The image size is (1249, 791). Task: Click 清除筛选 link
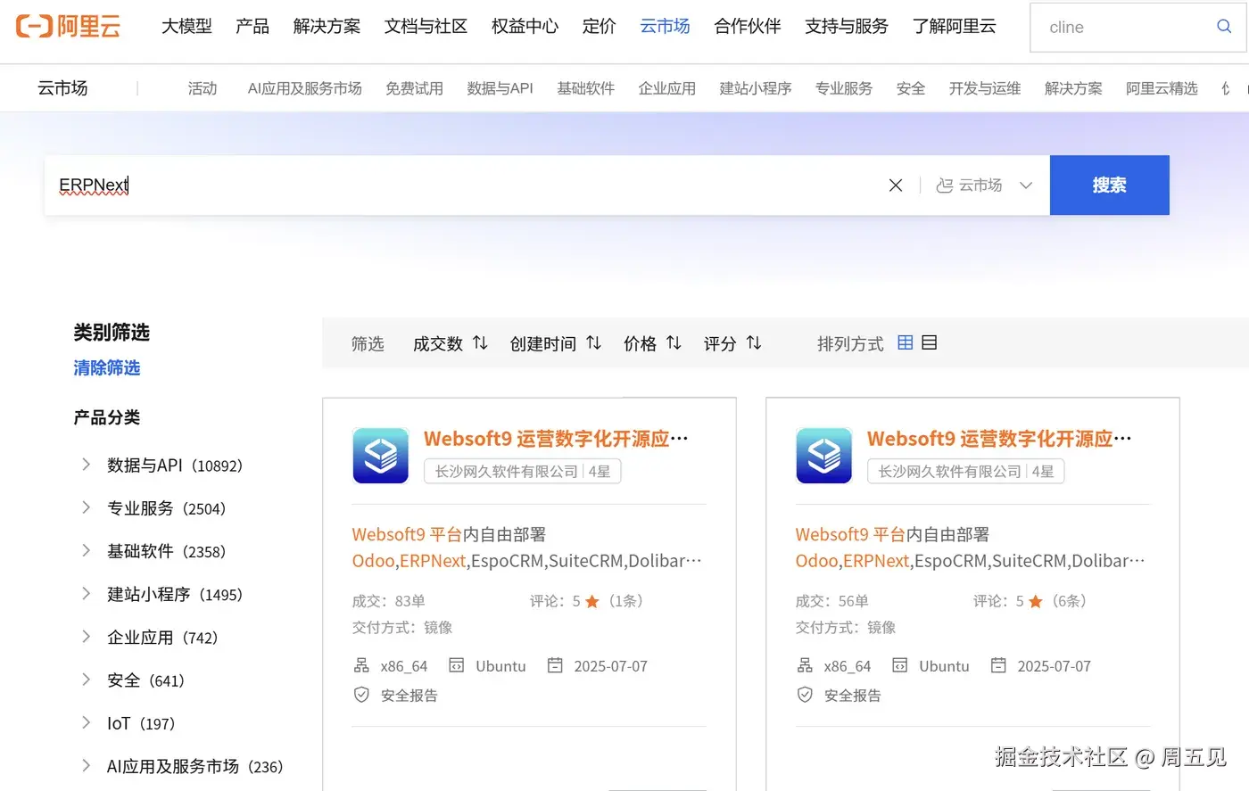click(x=106, y=367)
